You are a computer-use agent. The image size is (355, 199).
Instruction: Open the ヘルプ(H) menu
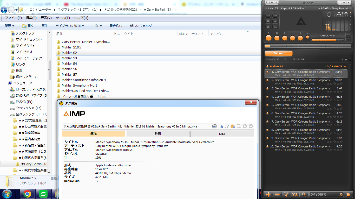coord(81,18)
